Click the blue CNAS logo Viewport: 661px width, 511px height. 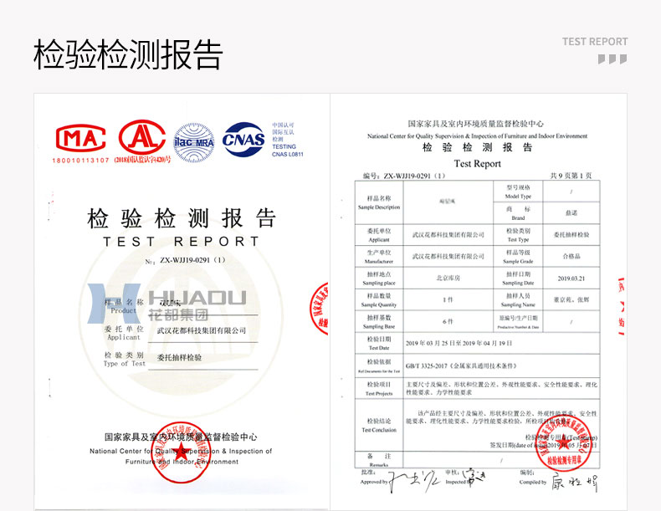pos(243,140)
